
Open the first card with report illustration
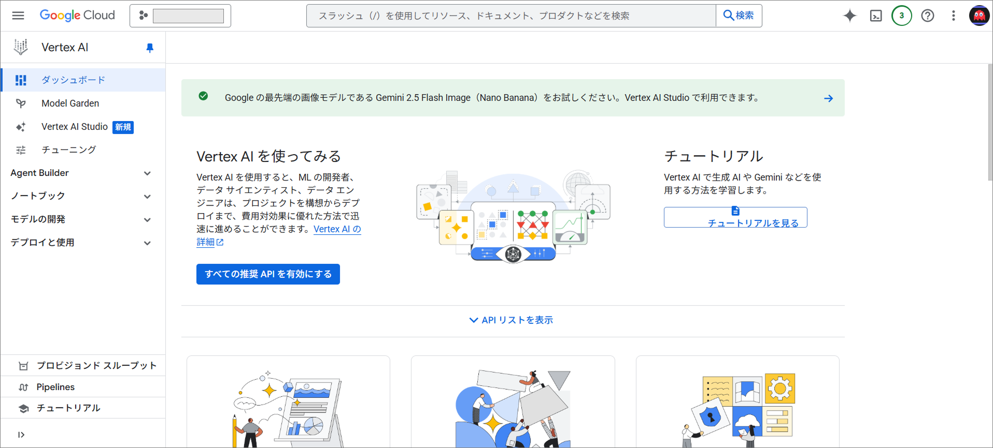coord(288,401)
